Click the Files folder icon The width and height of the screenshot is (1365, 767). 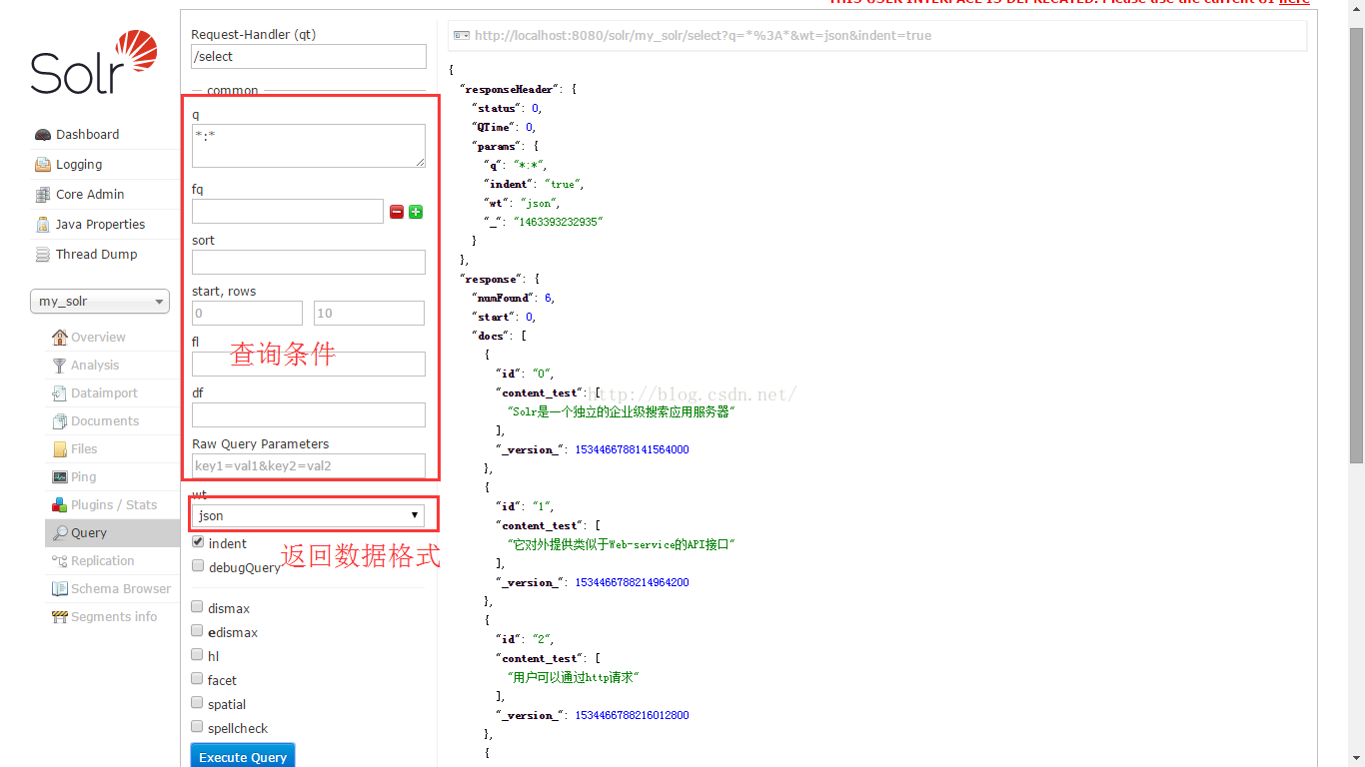click(x=60, y=449)
